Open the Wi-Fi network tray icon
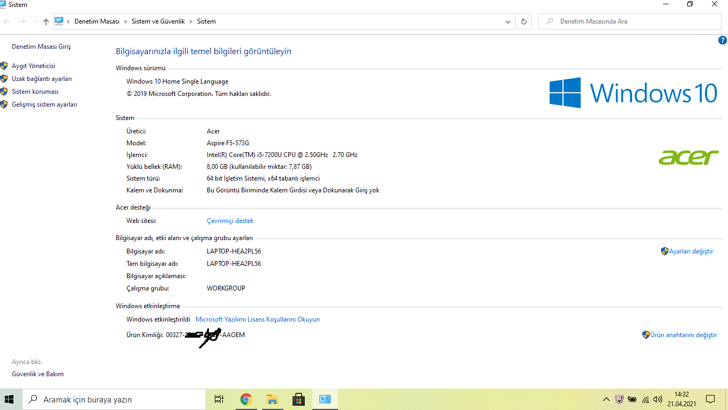Image resolution: width=728 pixels, height=410 pixels. pos(646,399)
